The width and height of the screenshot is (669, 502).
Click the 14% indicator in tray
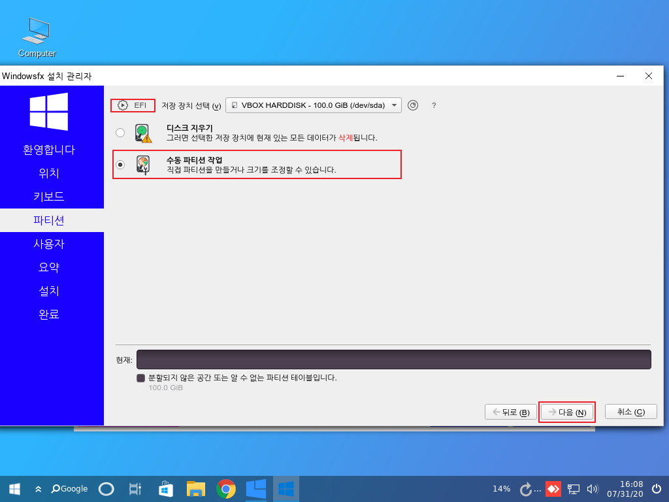tap(501, 489)
